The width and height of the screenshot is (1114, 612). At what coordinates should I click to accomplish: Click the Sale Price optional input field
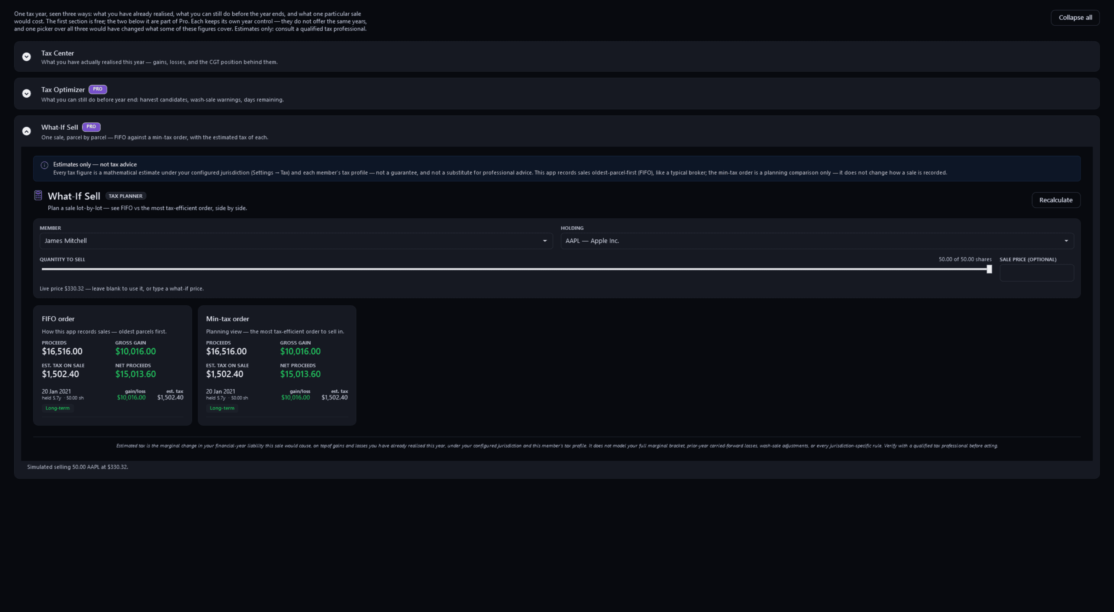tap(1037, 273)
